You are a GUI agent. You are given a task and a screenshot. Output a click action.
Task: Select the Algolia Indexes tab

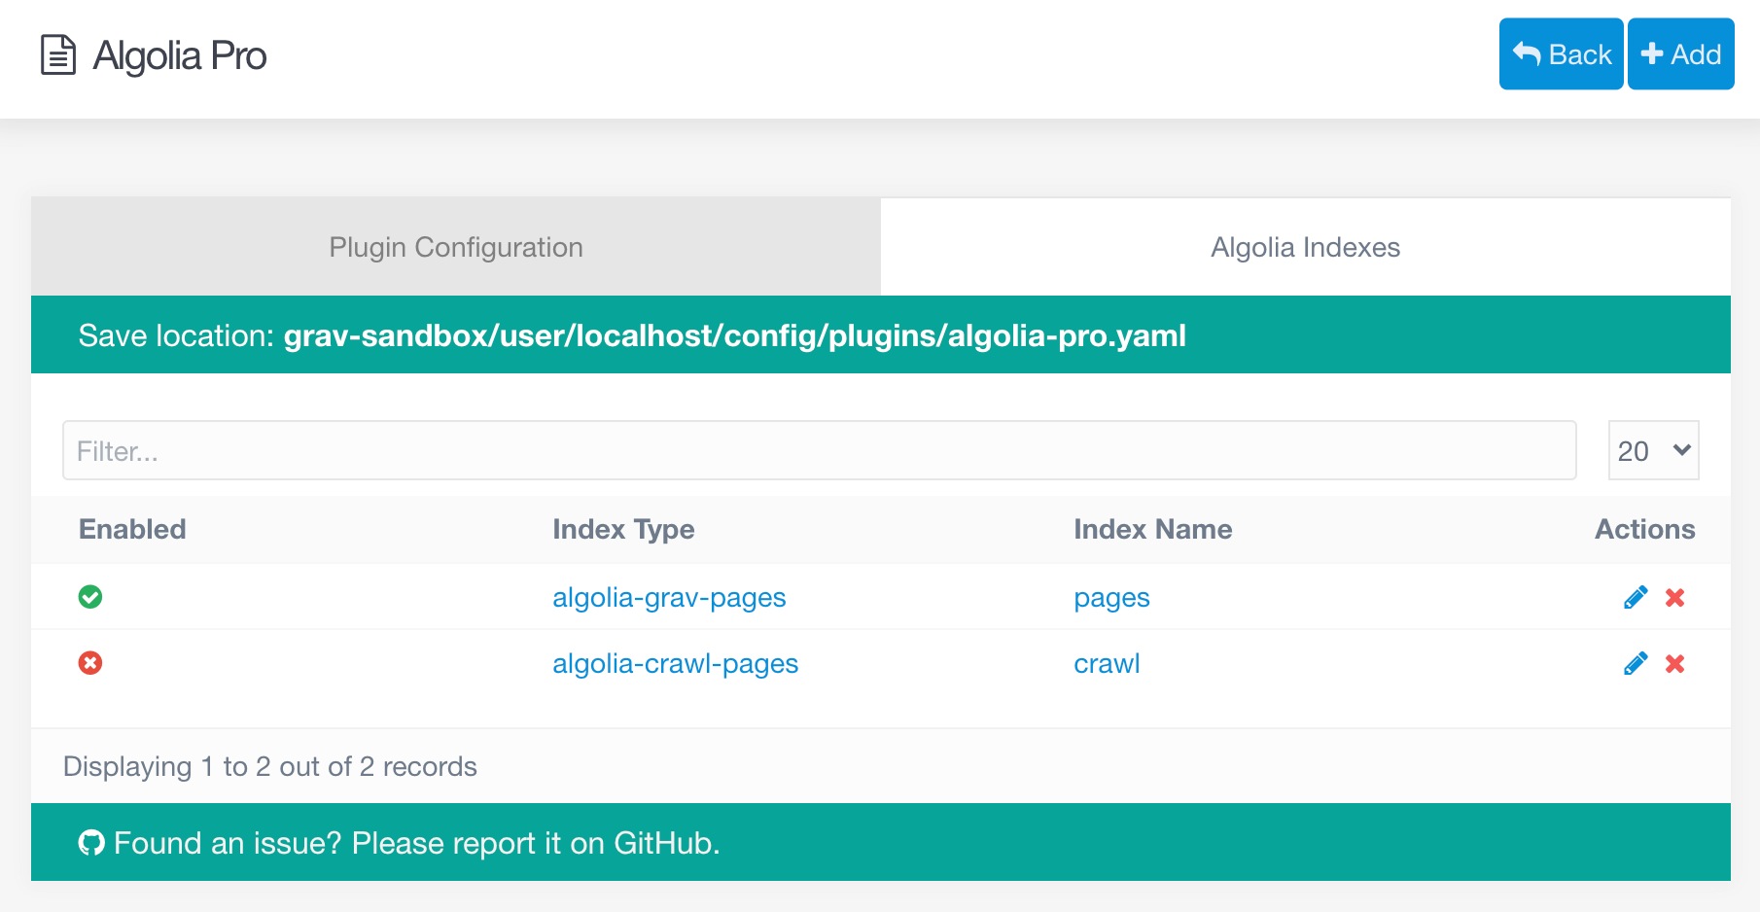(1305, 247)
